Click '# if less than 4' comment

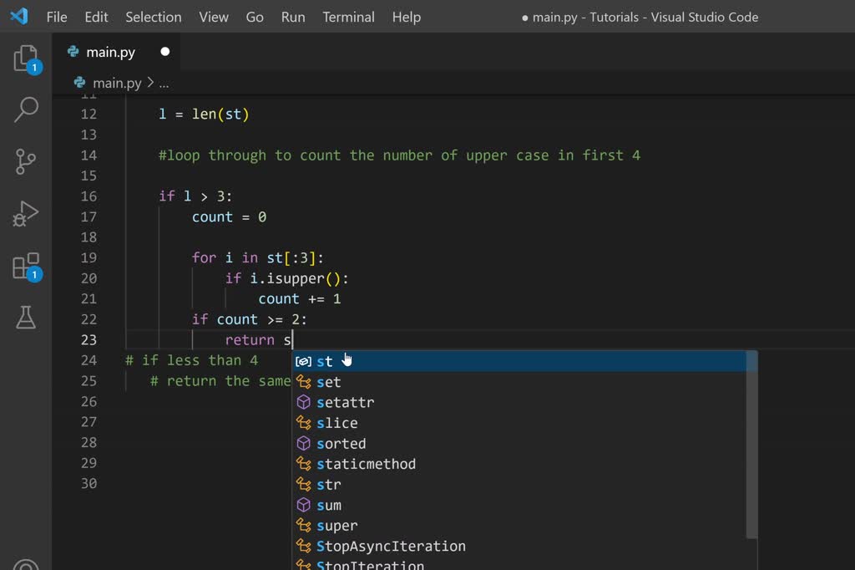[191, 360]
